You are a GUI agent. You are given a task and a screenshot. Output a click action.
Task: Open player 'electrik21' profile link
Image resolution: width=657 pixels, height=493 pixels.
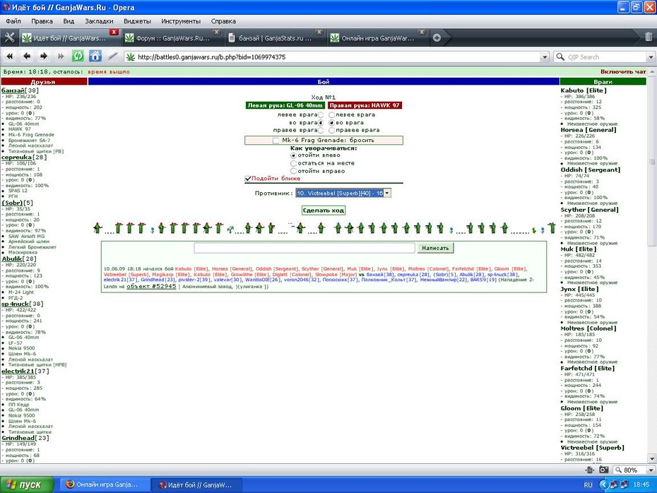click(x=18, y=371)
